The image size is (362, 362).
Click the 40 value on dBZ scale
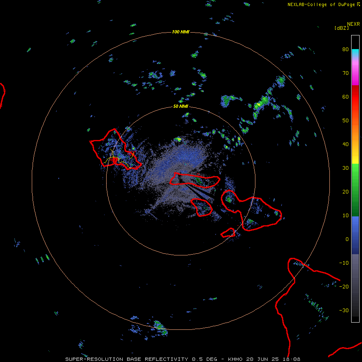pos(346,144)
